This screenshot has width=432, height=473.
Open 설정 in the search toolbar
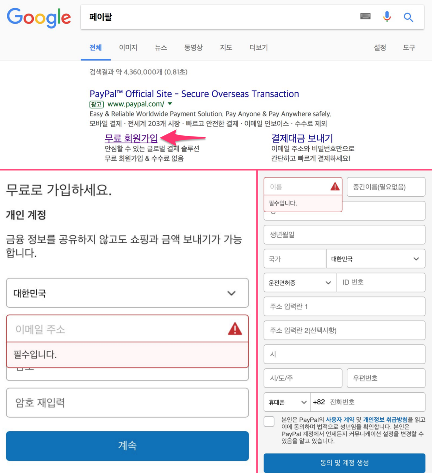[x=380, y=48]
